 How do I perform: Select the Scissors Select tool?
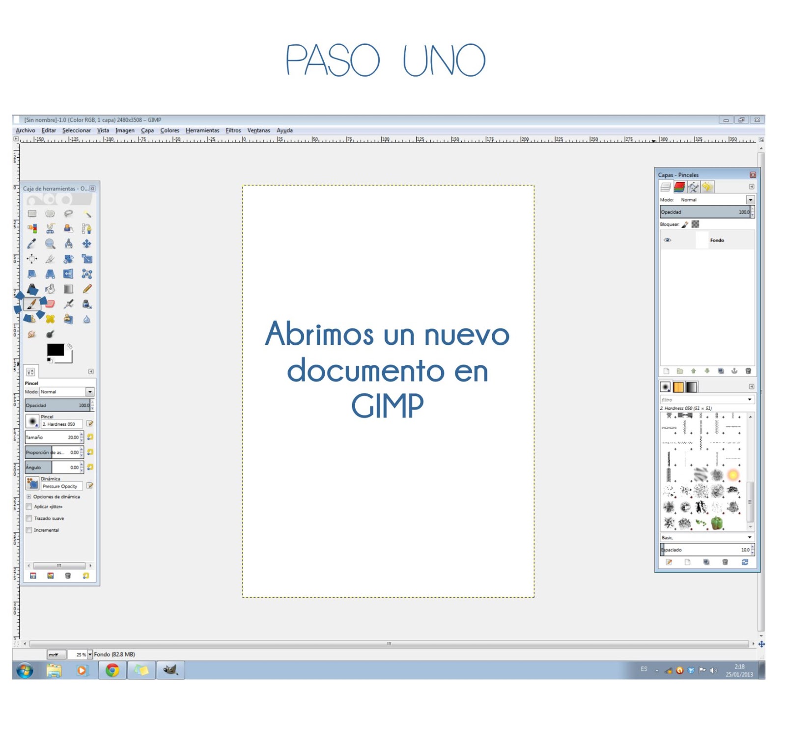[50, 229]
